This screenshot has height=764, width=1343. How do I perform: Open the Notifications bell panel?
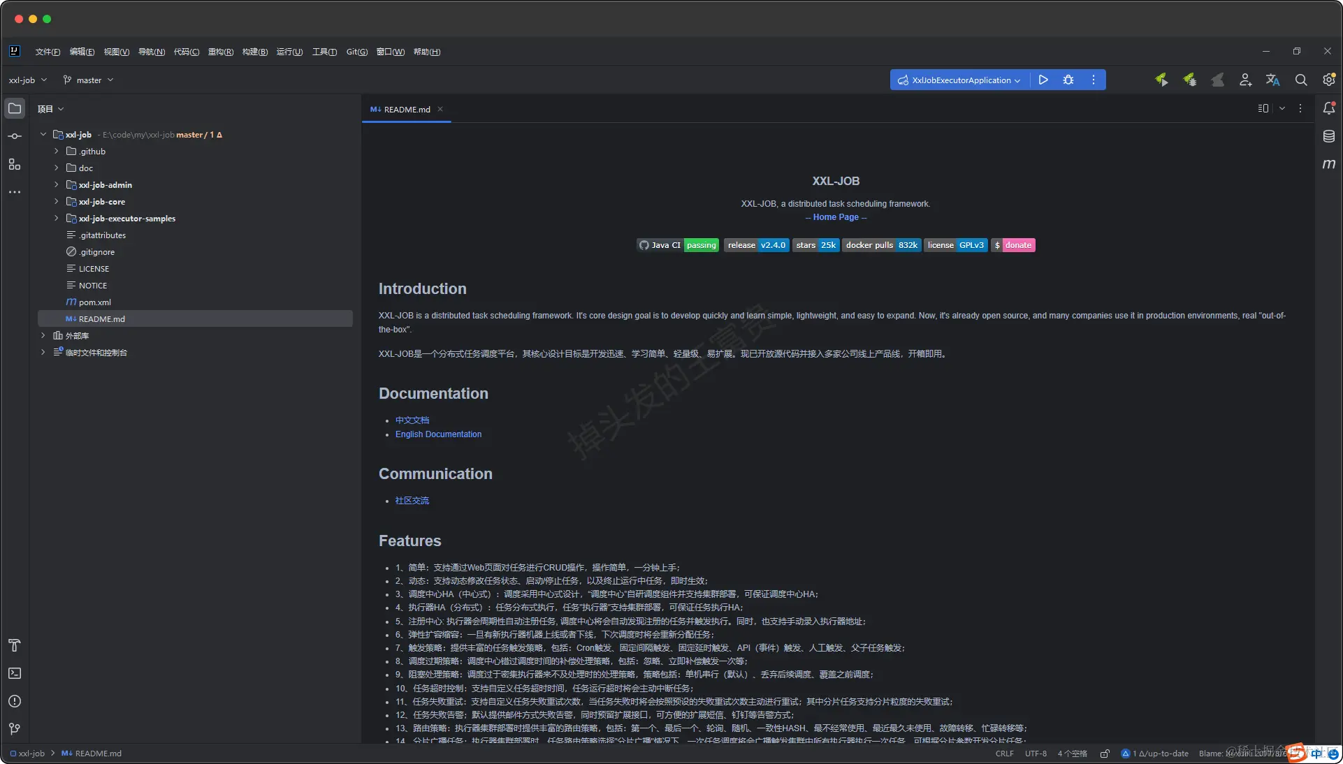click(1328, 108)
